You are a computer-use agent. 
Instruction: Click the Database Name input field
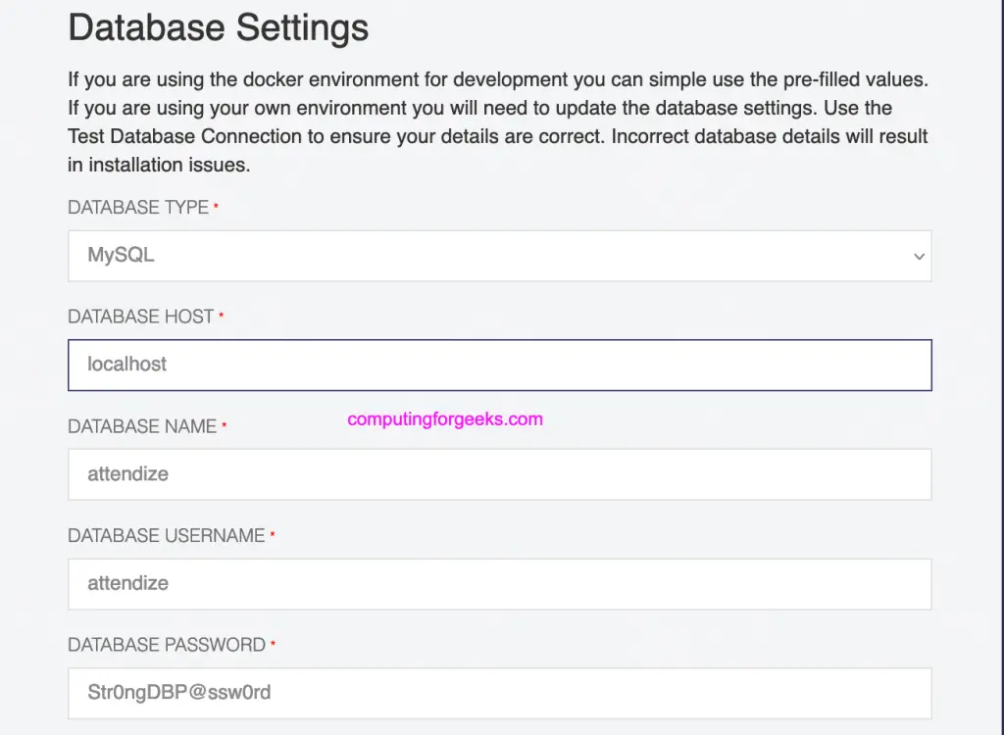499,474
